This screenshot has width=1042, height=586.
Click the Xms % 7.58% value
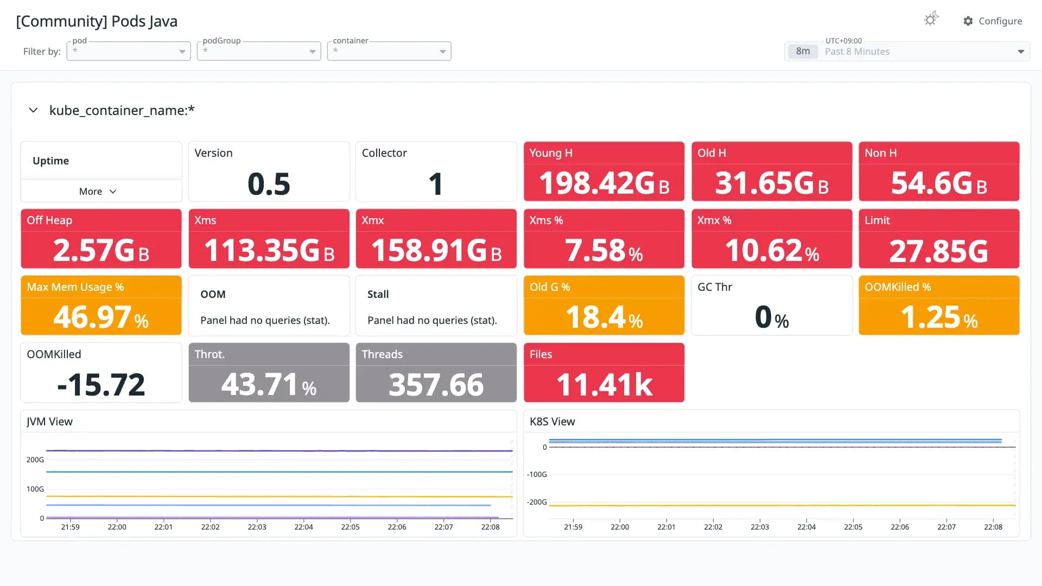pyautogui.click(x=604, y=251)
